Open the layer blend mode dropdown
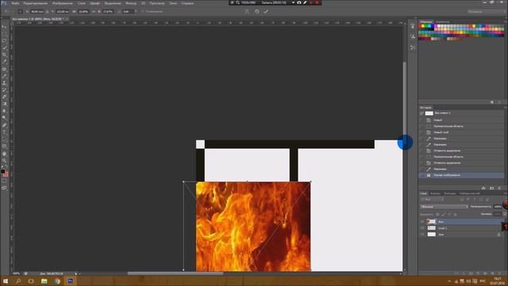Viewport: 508px width, 286px height. click(444, 207)
